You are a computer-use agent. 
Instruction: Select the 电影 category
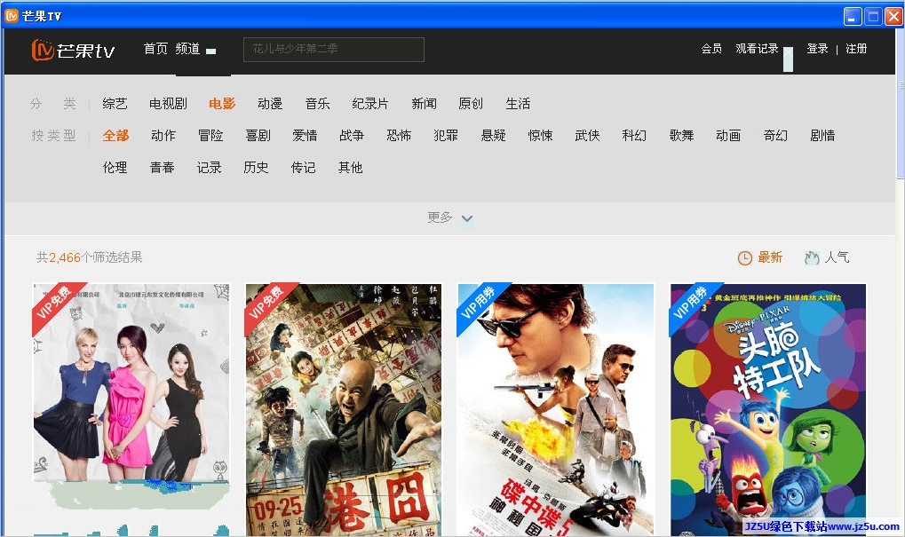pyautogui.click(x=222, y=103)
